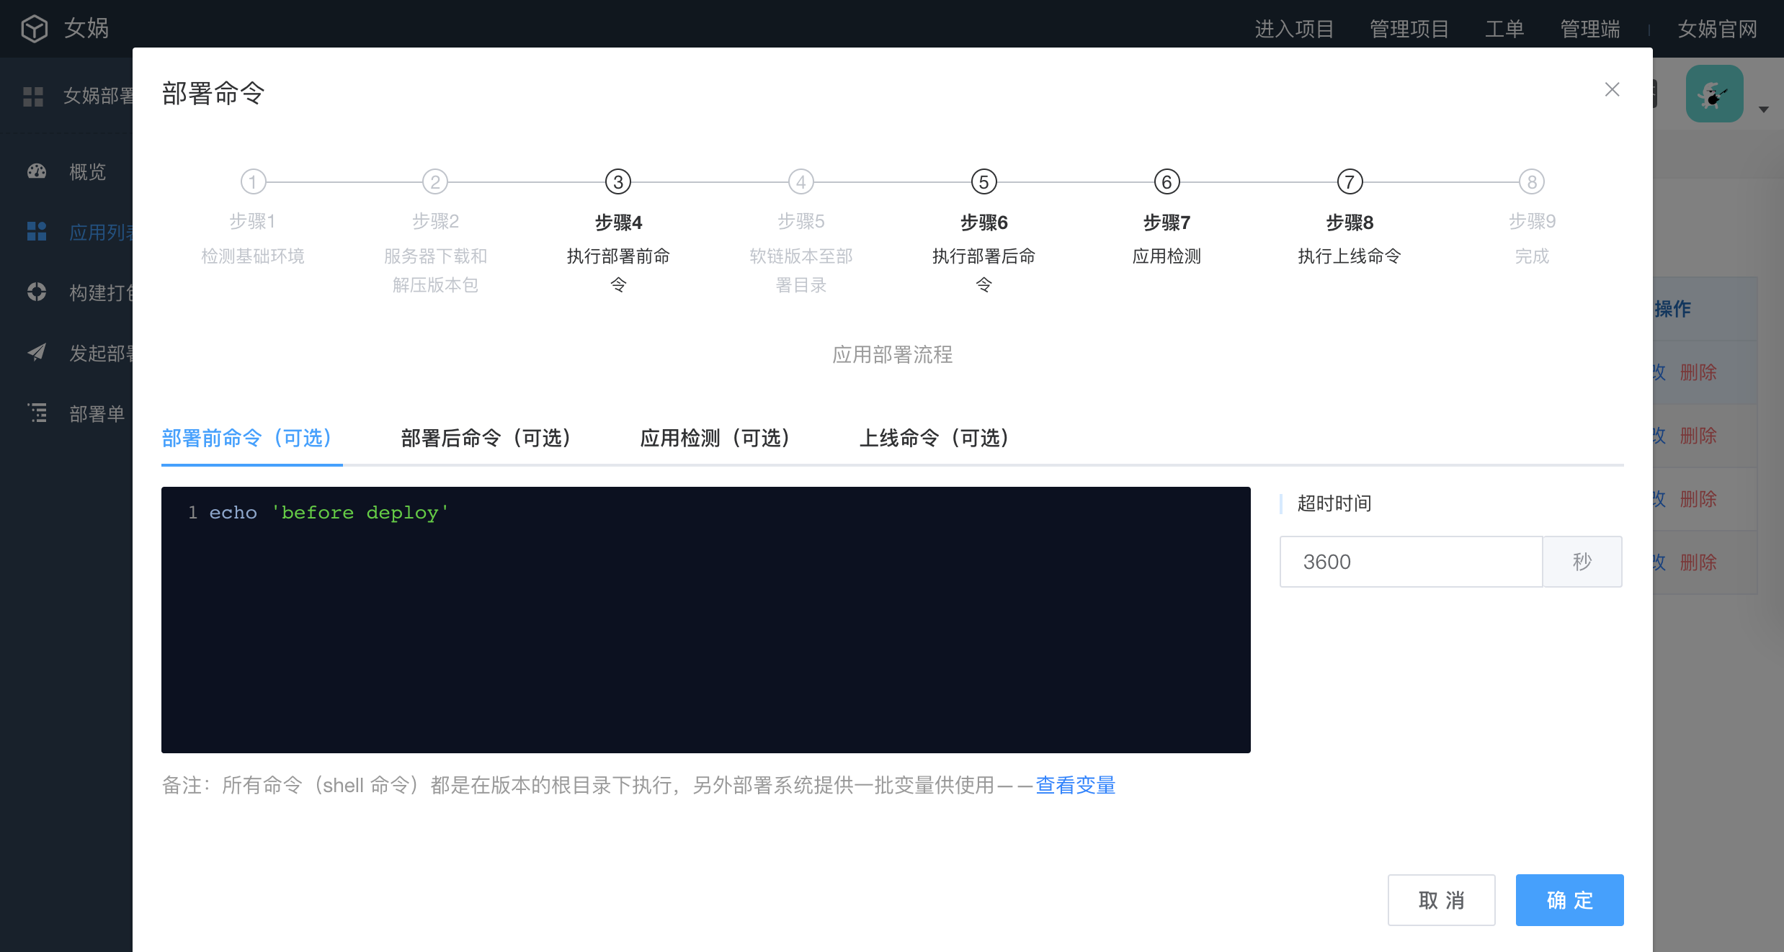Click the 发起部署 paper plane icon

click(37, 353)
